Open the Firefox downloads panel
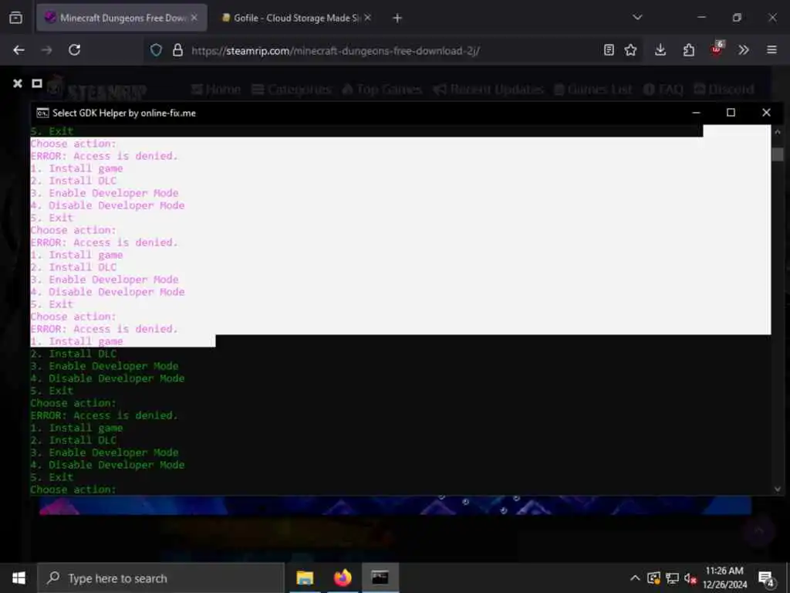 click(660, 50)
